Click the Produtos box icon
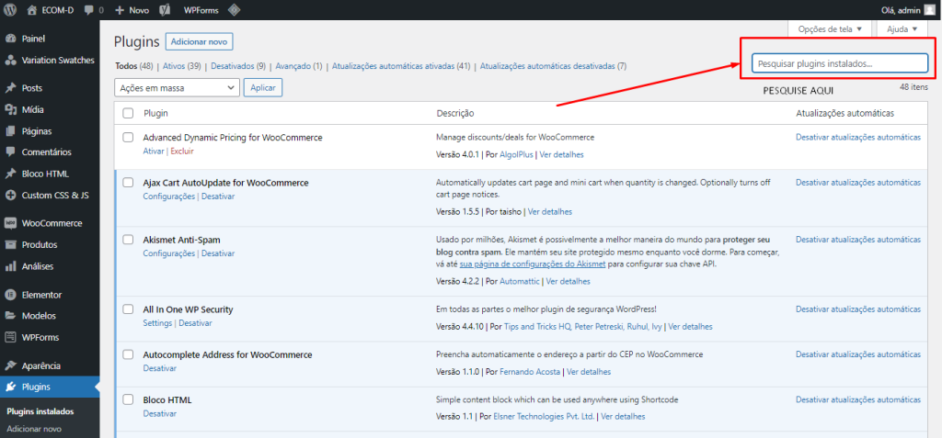This screenshot has height=438, width=942. 10,245
